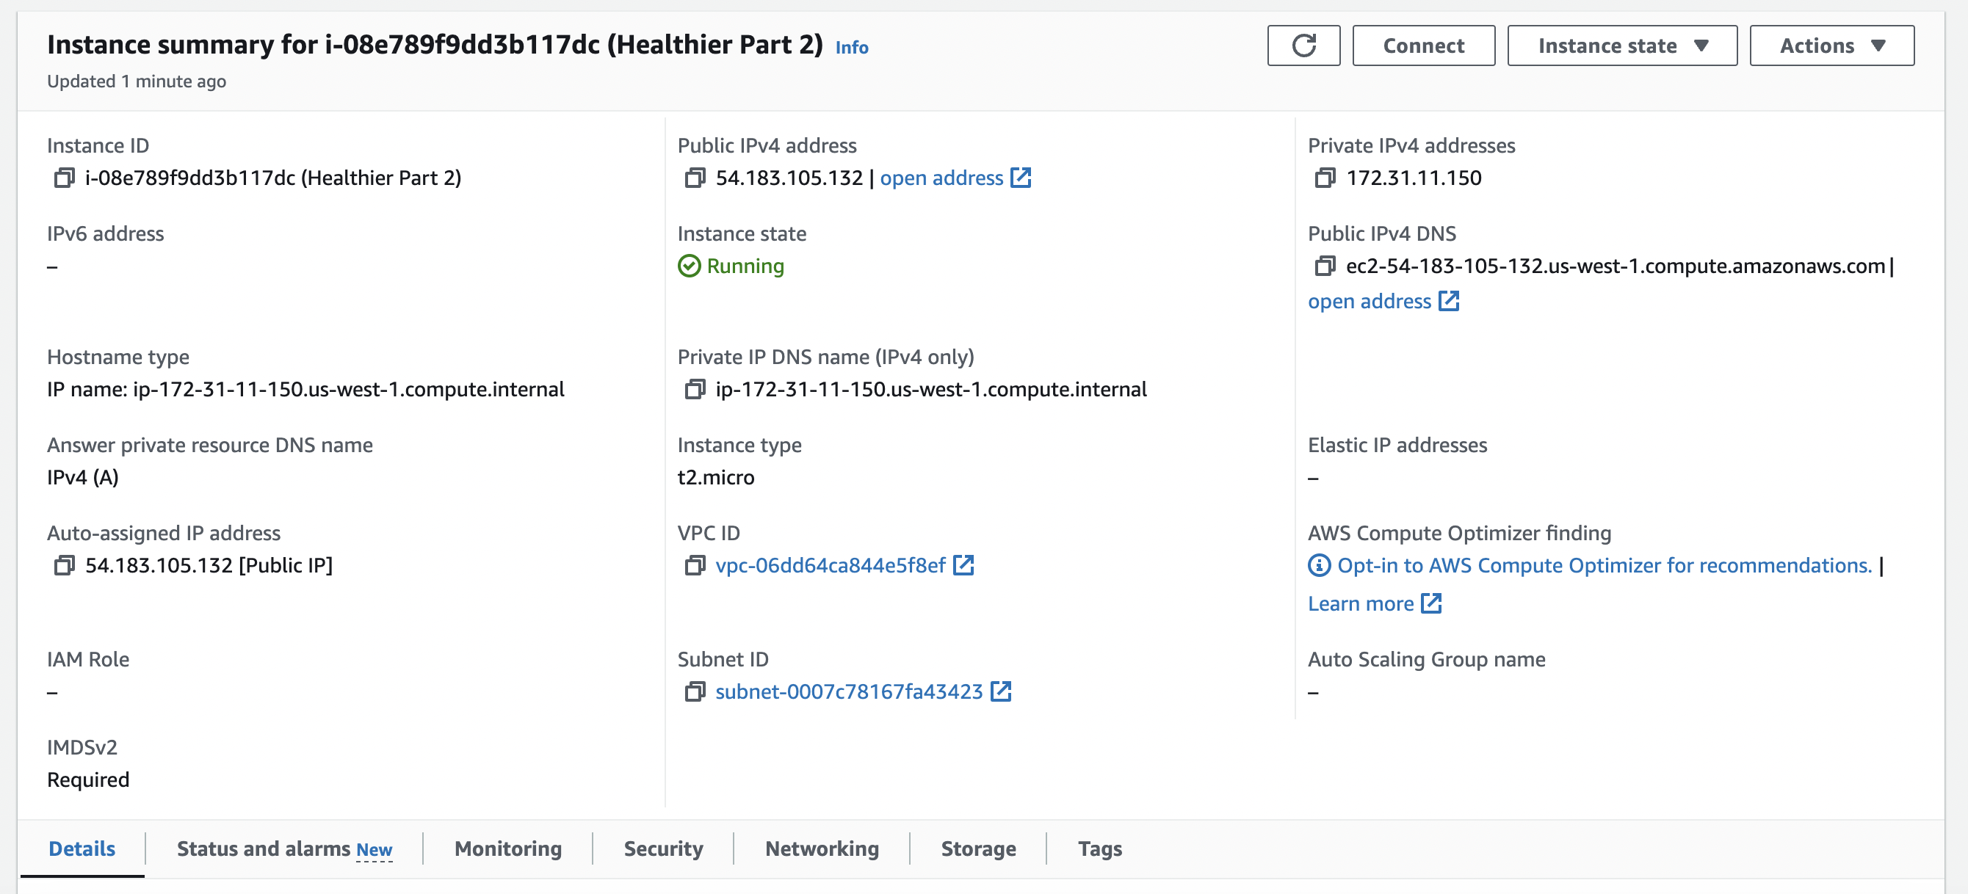Click the refresh icon button
The height and width of the screenshot is (894, 1968).
(1303, 46)
